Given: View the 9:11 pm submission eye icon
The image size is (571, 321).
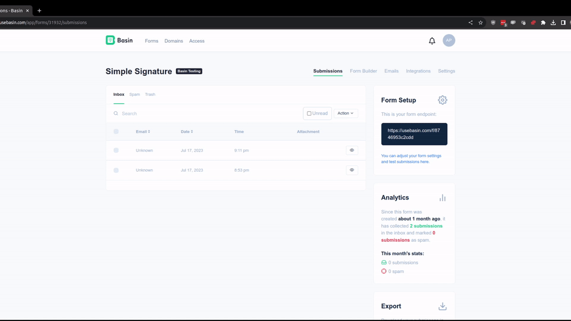Looking at the screenshot, I should (x=352, y=150).
